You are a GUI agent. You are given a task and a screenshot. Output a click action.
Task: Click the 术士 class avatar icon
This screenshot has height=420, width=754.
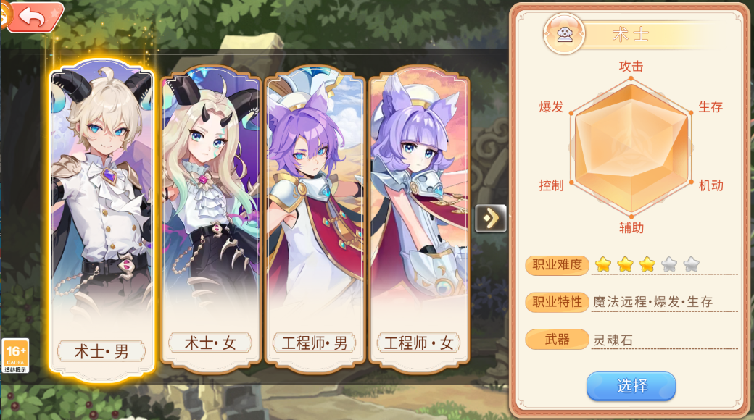pos(564,35)
